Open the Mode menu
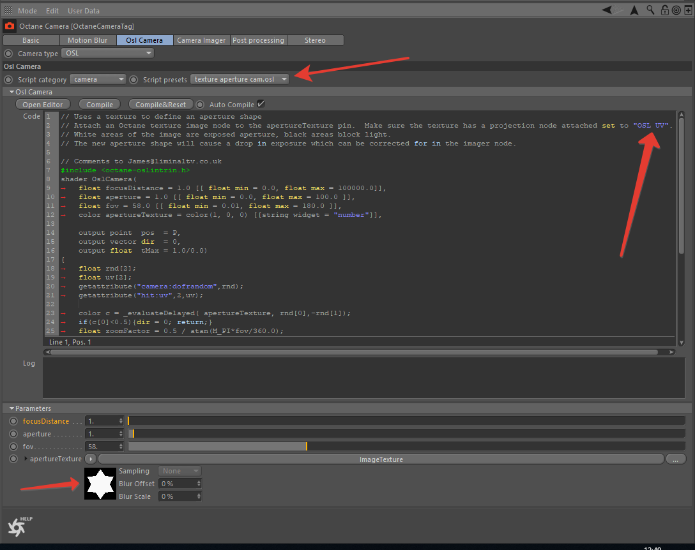Image resolution: width=695 pixels, height=550 pixels. [27, 11]
